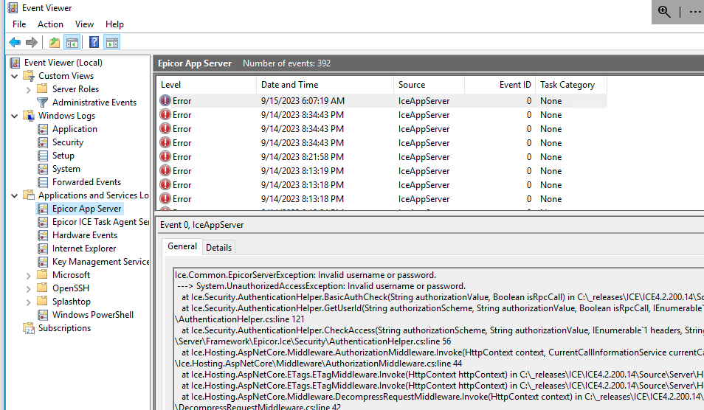
Task: Click the Security log icon
Action: [x=43, y=142]
